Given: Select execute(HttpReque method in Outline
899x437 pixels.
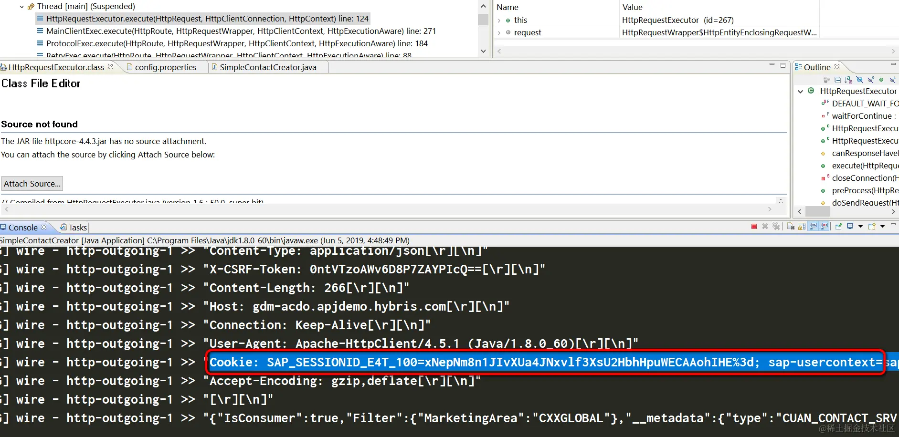Looking at the screenshot, I should pyautogui.click(x=865, y=166).
